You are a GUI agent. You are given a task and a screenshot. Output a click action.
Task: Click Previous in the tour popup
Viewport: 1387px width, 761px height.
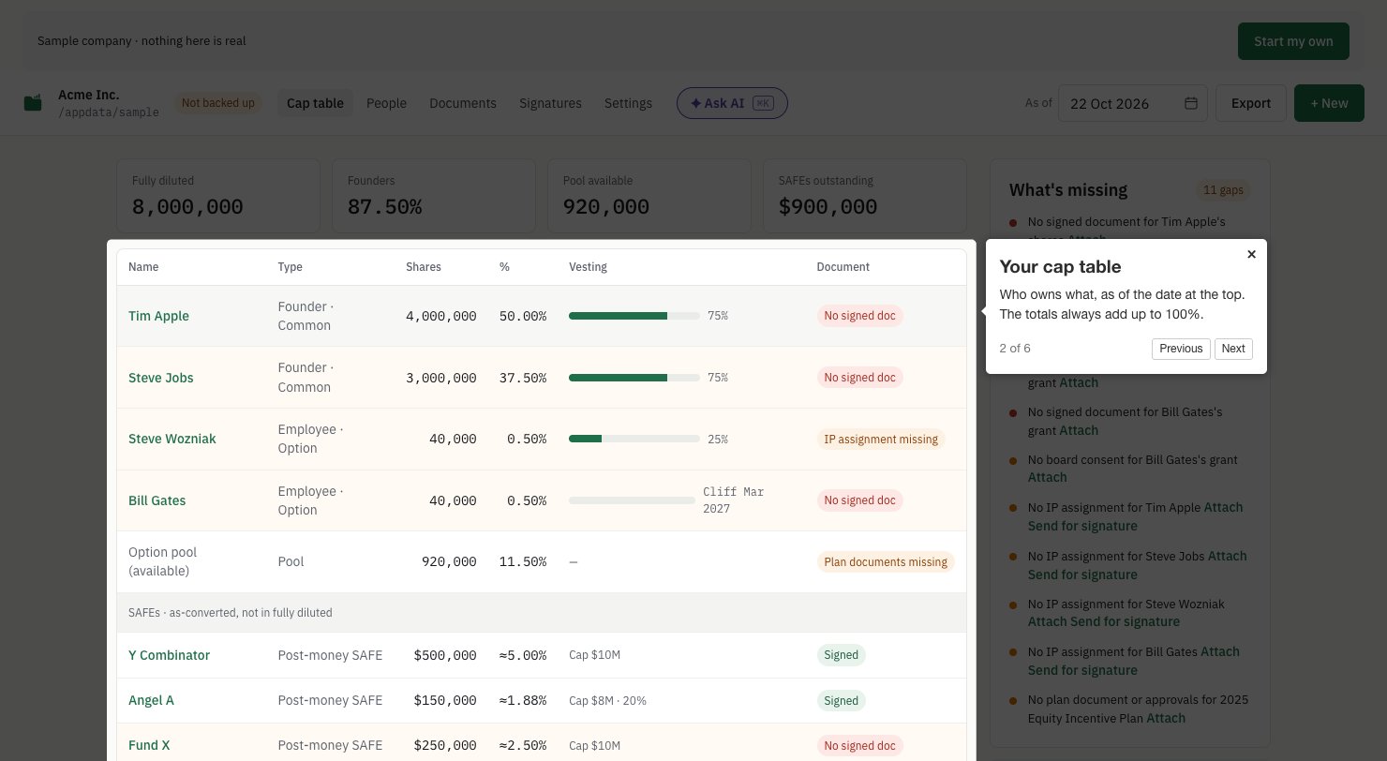click(x=1181, y=349)
